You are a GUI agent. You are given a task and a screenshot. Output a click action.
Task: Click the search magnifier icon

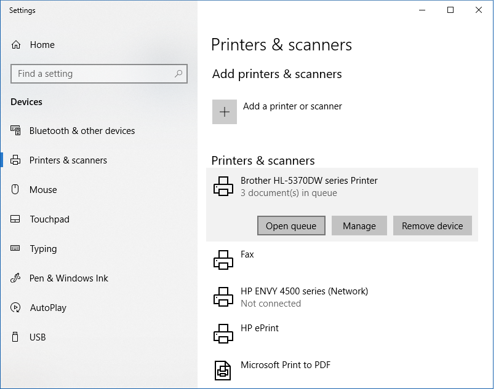[178, 74]
